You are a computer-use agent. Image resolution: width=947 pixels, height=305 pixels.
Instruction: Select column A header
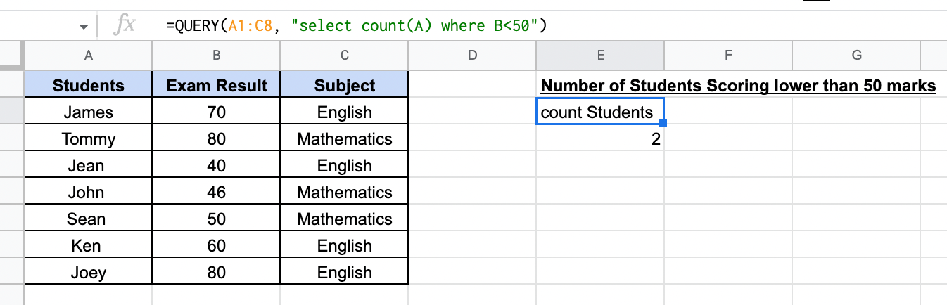tap(88, 56)
